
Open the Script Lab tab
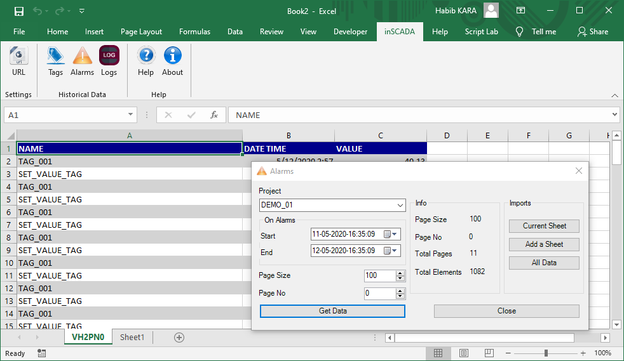tap(481, 32)
